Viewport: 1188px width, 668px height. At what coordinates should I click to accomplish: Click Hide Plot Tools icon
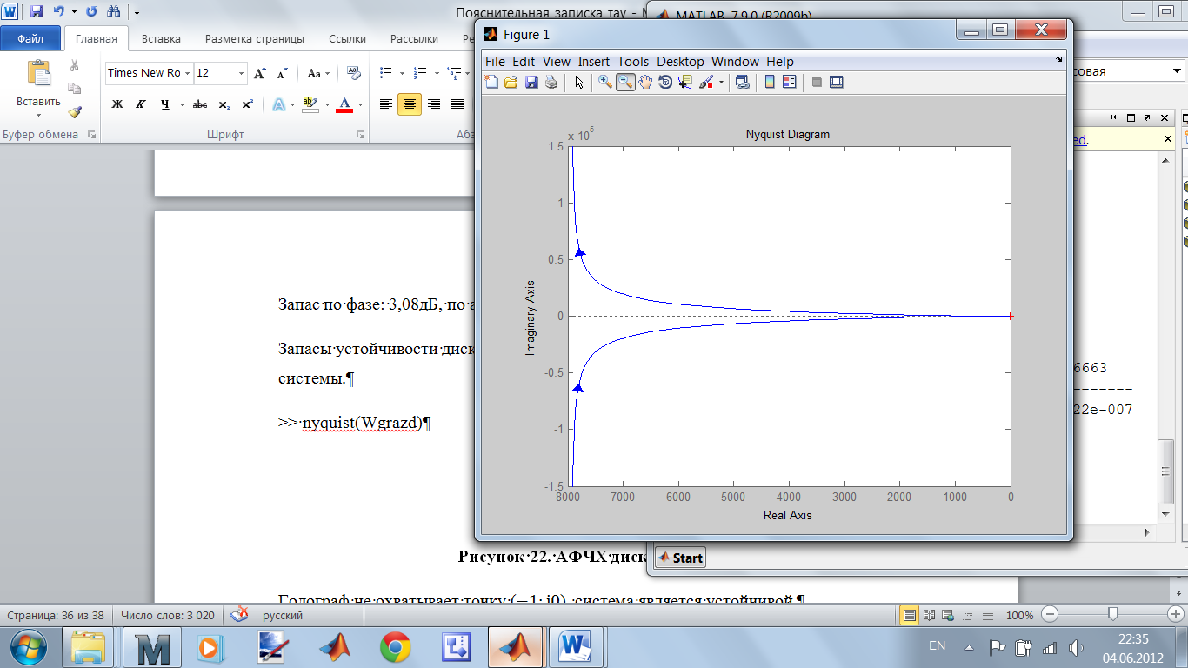pos(817,83)
